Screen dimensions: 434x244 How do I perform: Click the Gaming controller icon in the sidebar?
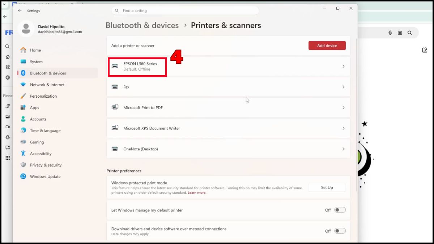[x=23, y=142]
